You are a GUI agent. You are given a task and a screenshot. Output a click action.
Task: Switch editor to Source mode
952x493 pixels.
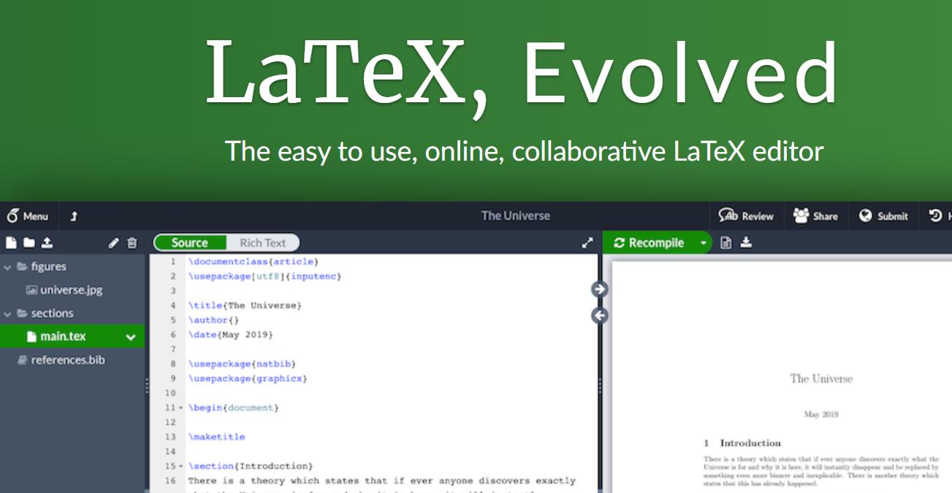[189, 243]
